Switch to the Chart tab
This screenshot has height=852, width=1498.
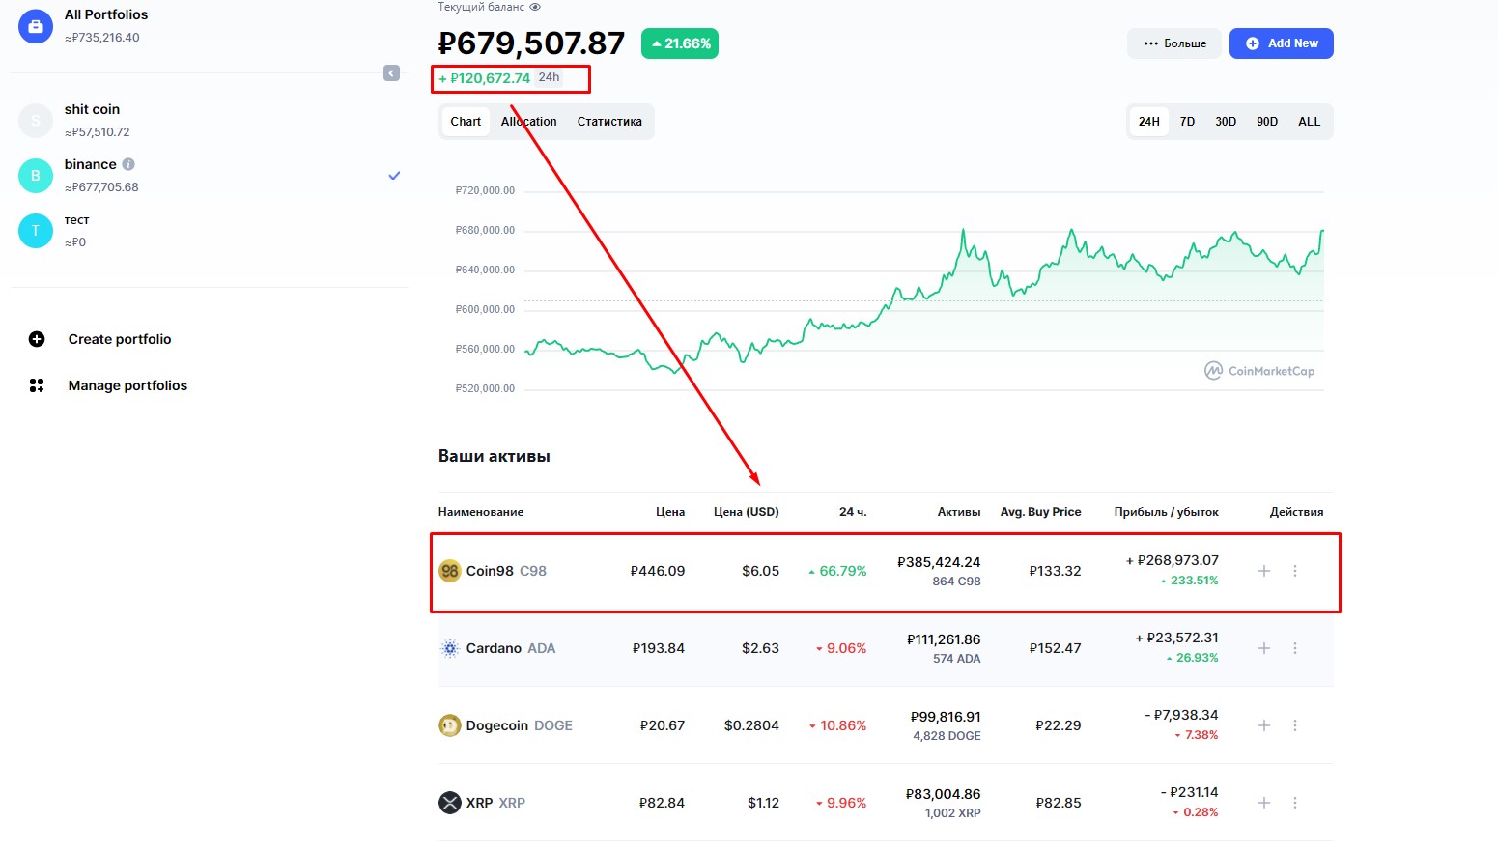click(466, 122)
